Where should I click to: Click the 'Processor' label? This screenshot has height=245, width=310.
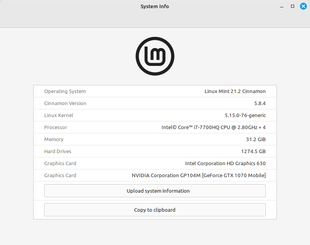tap(55, 127)
